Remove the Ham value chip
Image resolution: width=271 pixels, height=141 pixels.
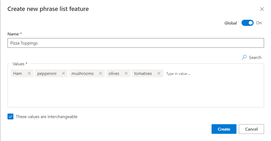pyautogui.click(x=29, y=74)
